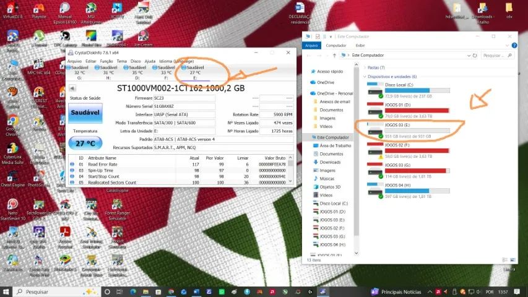528x297 pixels.
Task: Click the Pesquisar search field in Explorer
Action: (497, 55)
